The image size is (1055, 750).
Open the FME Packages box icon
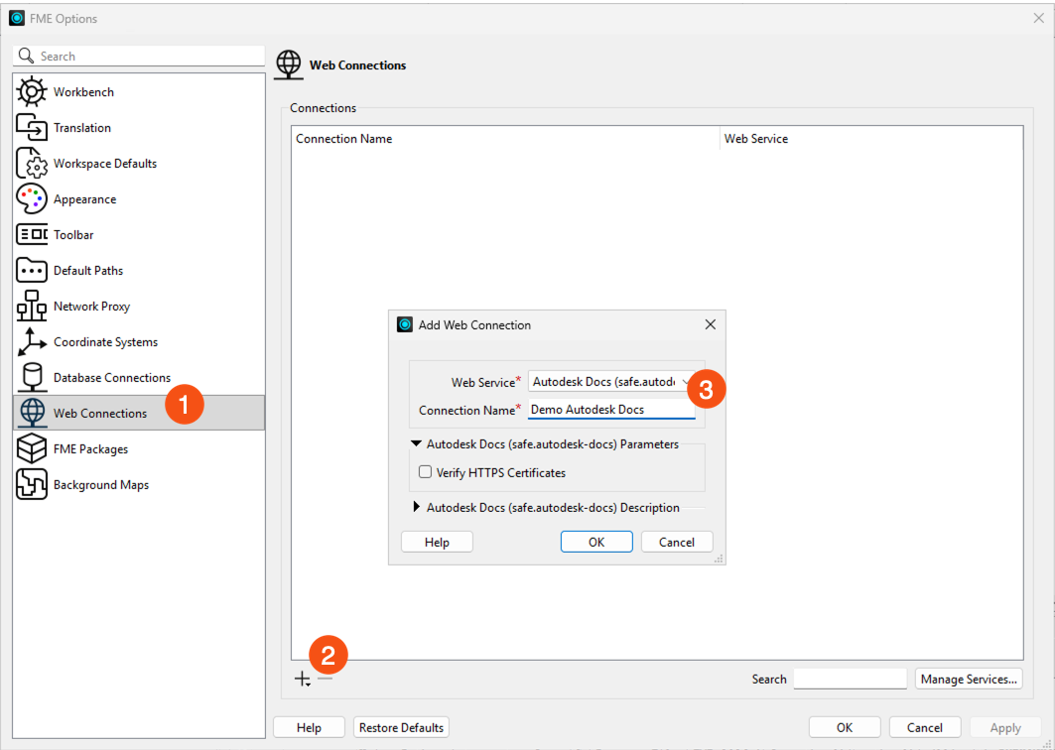point(32,448)
